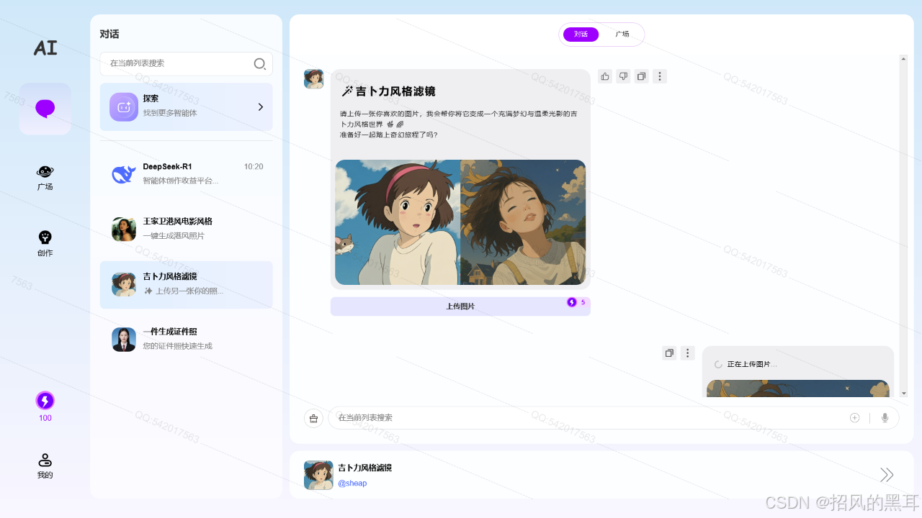Copy the uploading user message
This screenshot has height=518, width=922.
(669, 353)
